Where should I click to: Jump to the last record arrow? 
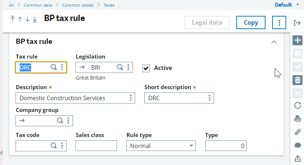pos(35,19)
